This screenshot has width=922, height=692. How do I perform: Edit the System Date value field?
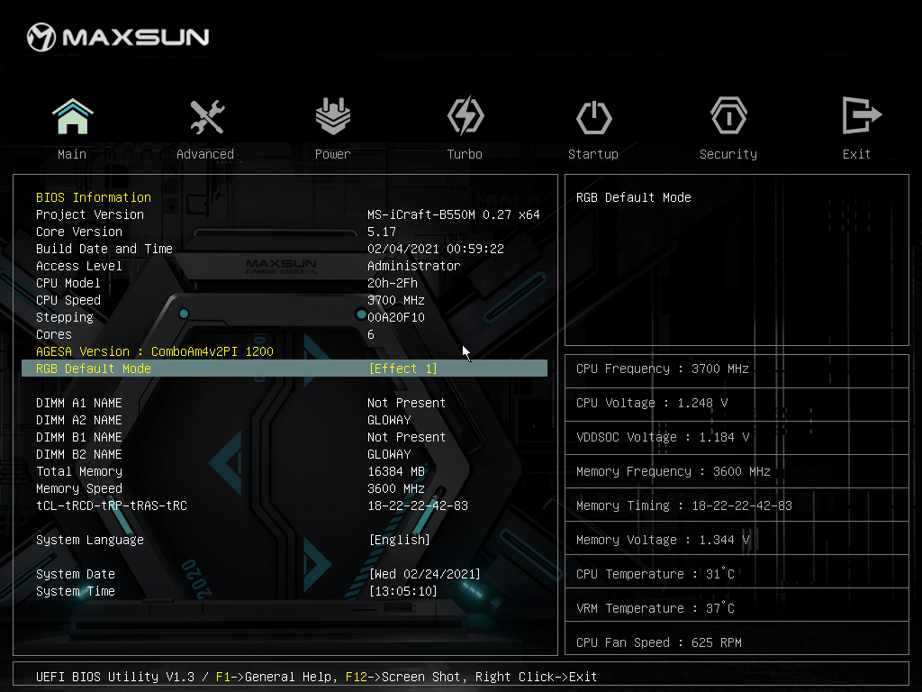tap(425, 574)
